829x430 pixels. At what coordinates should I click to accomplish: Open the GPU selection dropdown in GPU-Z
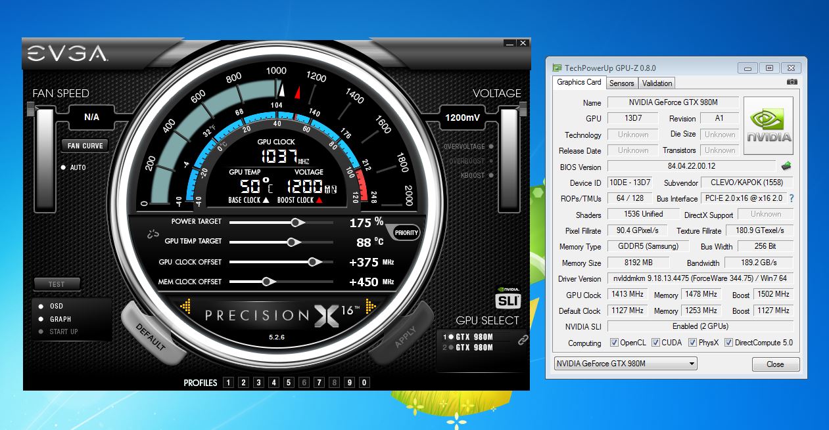pos(625,364)
